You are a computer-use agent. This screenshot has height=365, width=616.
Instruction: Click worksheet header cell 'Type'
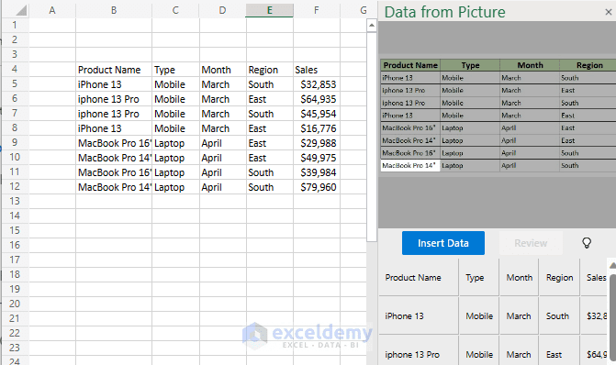pos(175,70)
